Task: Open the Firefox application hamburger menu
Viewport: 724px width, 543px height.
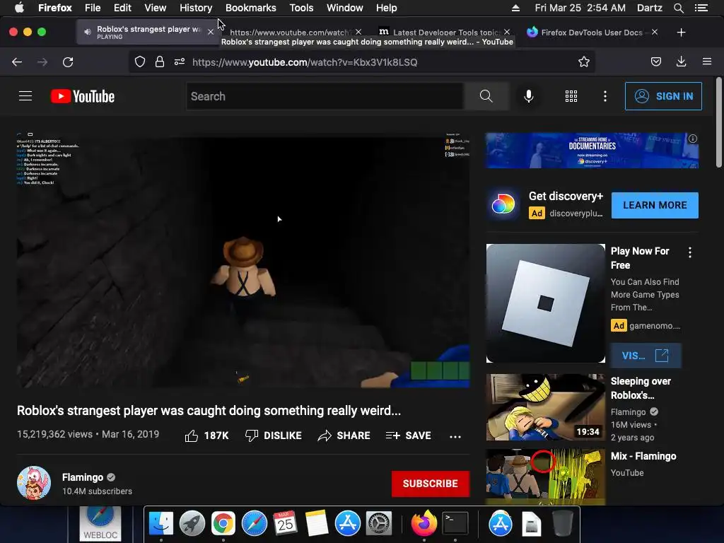Action: pyautogui.click(x=707, y=62)
